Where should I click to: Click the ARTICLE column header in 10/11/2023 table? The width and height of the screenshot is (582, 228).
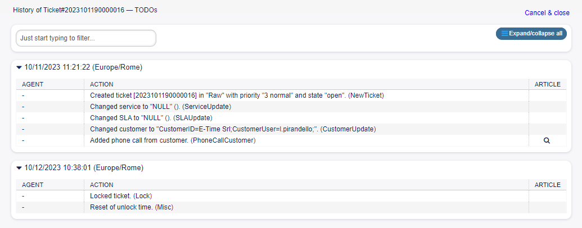pyautogui.click(x=547, y=84)
